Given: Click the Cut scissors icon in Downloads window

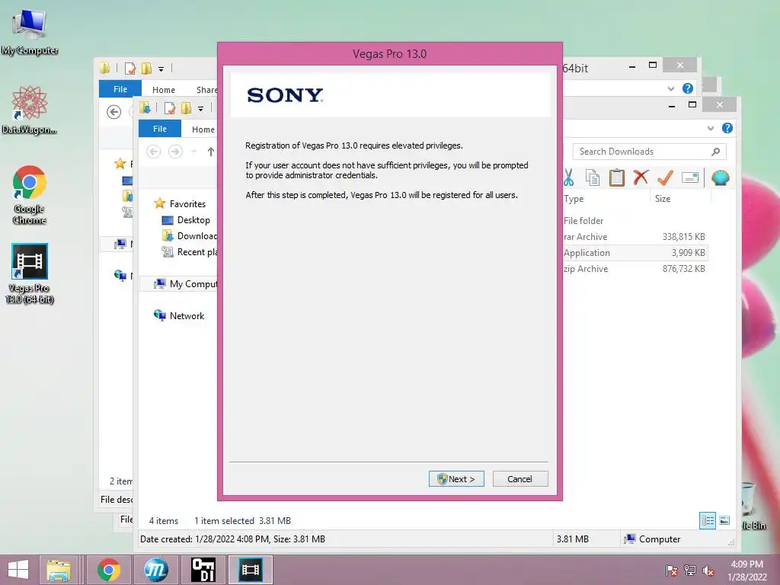Looking at the screenshot, I should tap(568, 177).
